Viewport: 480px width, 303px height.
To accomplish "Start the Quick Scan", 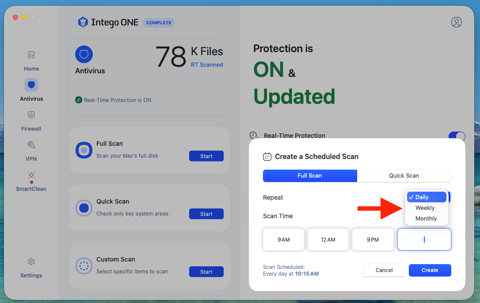I will coord(206,214).
